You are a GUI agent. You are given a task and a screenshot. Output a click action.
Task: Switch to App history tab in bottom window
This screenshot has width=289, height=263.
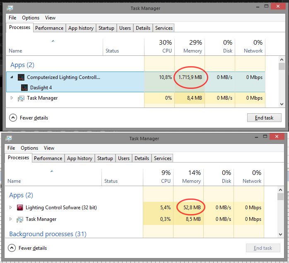(79, 158)
